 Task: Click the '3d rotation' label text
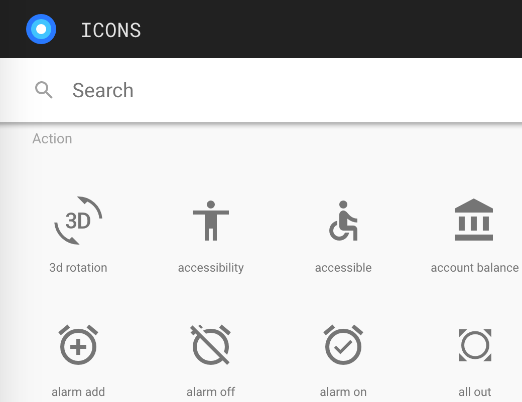pos(78,268)
